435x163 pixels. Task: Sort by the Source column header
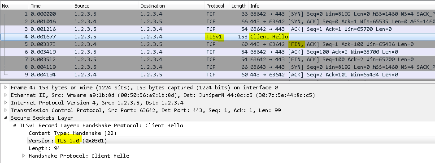tap(106, 6)
